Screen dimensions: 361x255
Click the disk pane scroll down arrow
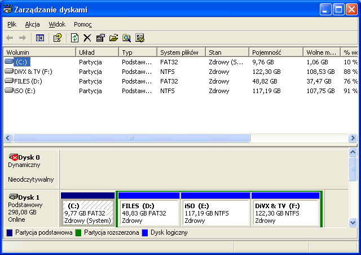pyautogui.click(x=353, y=222)
